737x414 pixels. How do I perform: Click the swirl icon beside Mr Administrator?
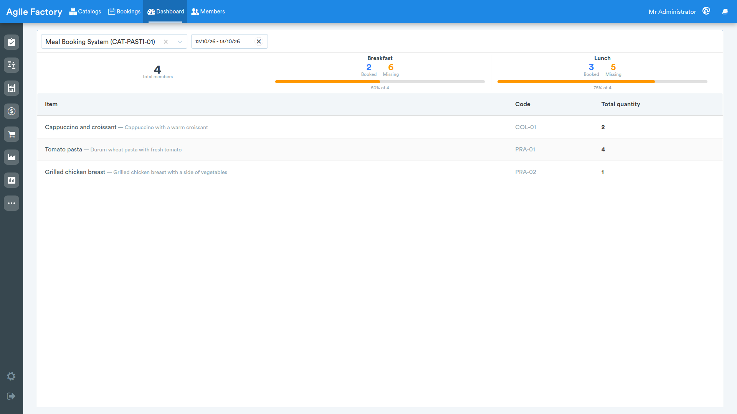click(x=706, y=11)
